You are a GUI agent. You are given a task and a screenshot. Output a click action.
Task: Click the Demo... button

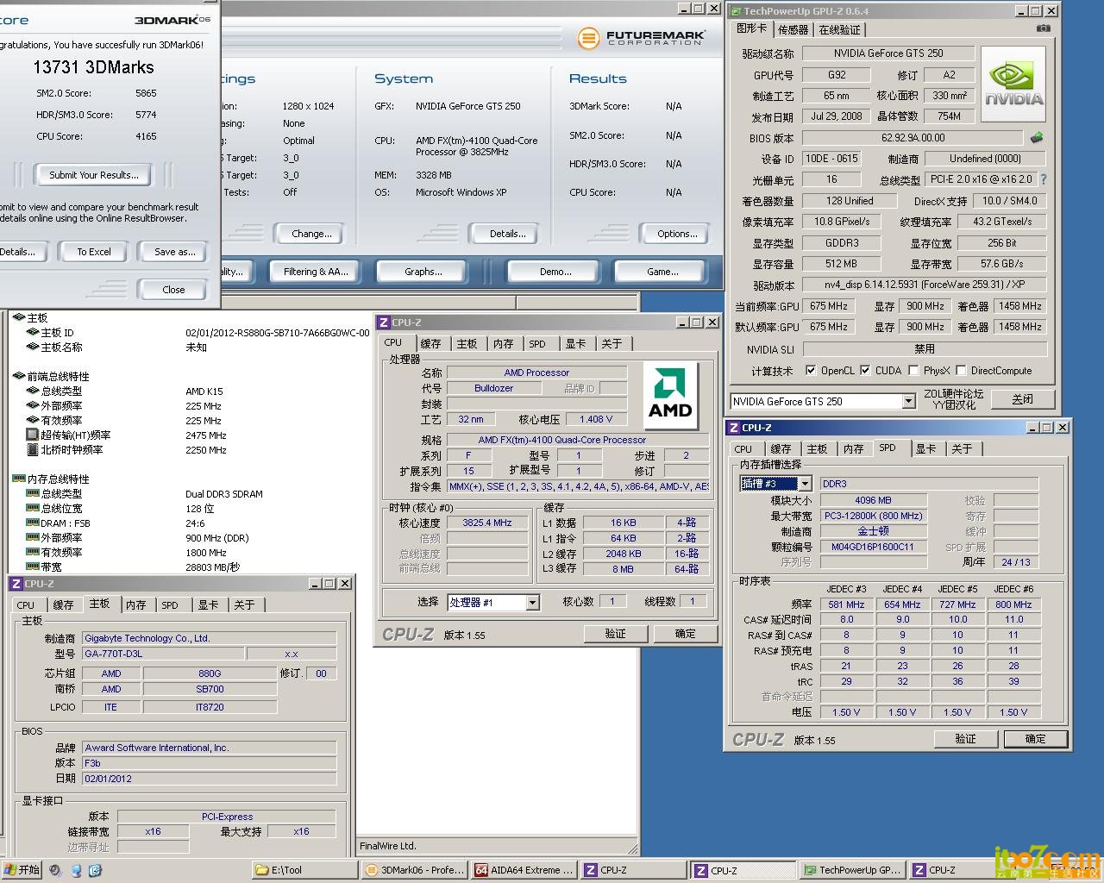[x=555, y=272]
